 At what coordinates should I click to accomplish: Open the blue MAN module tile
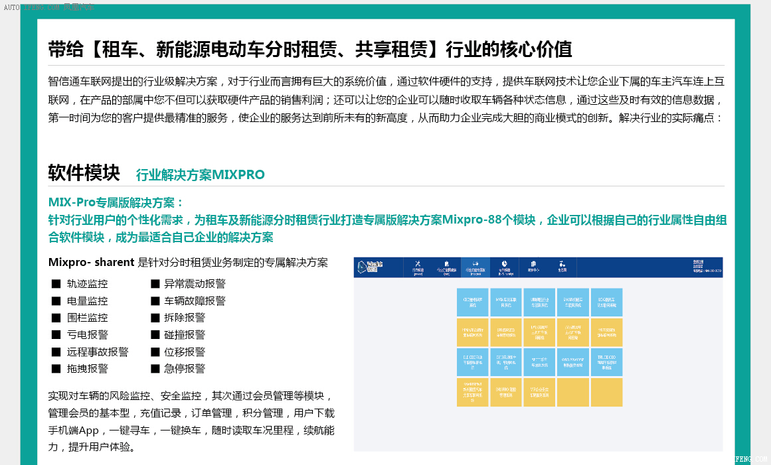tap(506, 302)
